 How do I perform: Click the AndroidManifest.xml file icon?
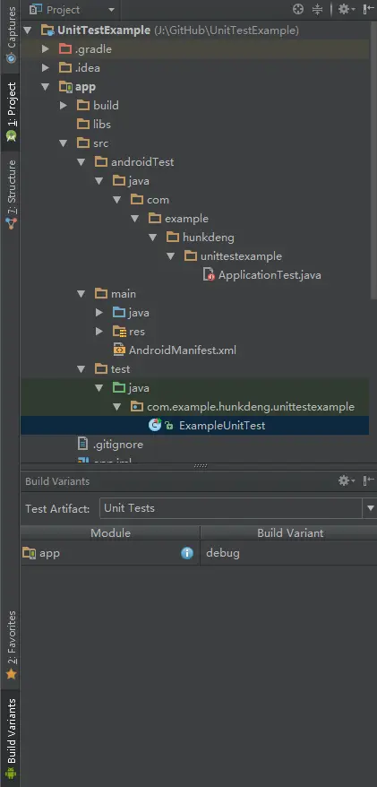coord(119,350)
